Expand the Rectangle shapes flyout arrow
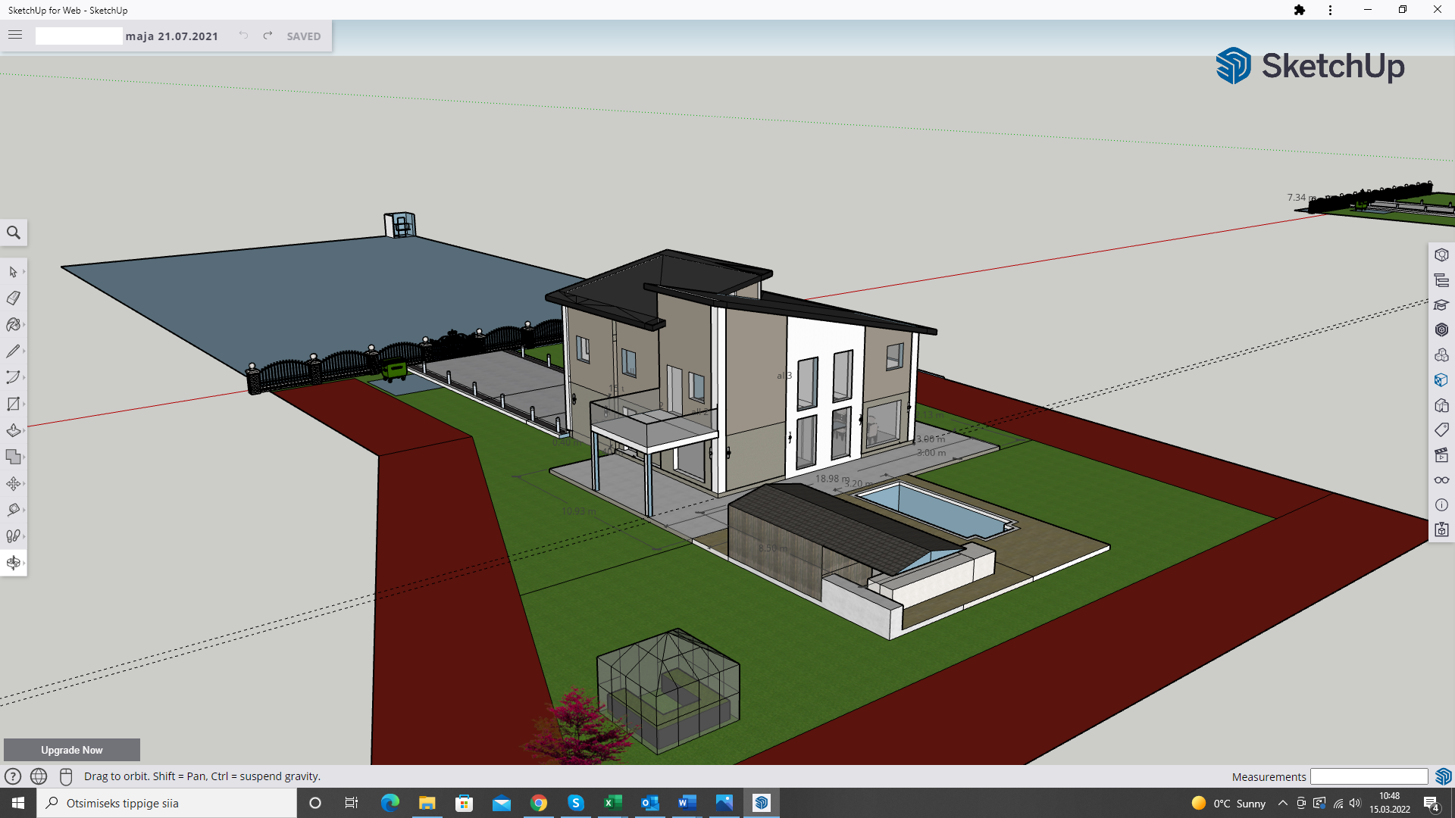 pos(24,404)
